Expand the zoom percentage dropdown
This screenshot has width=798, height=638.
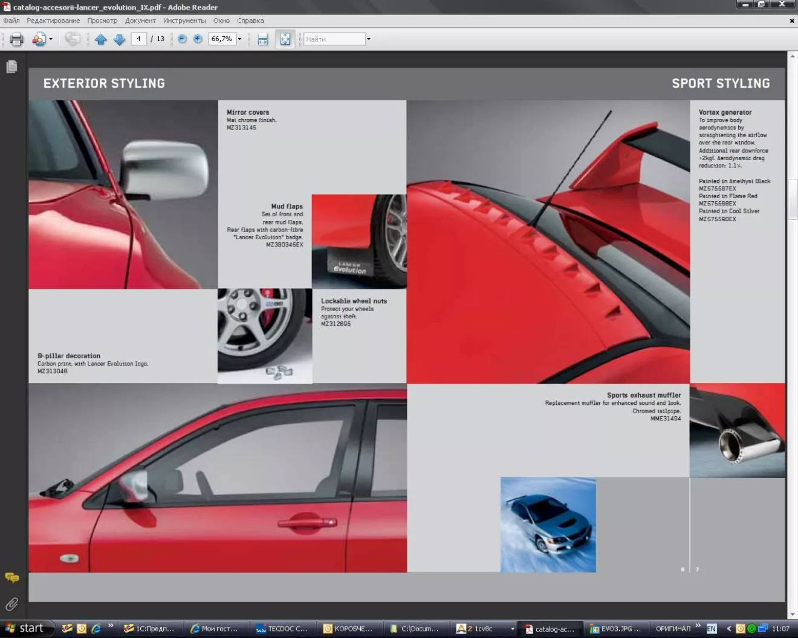240,39
